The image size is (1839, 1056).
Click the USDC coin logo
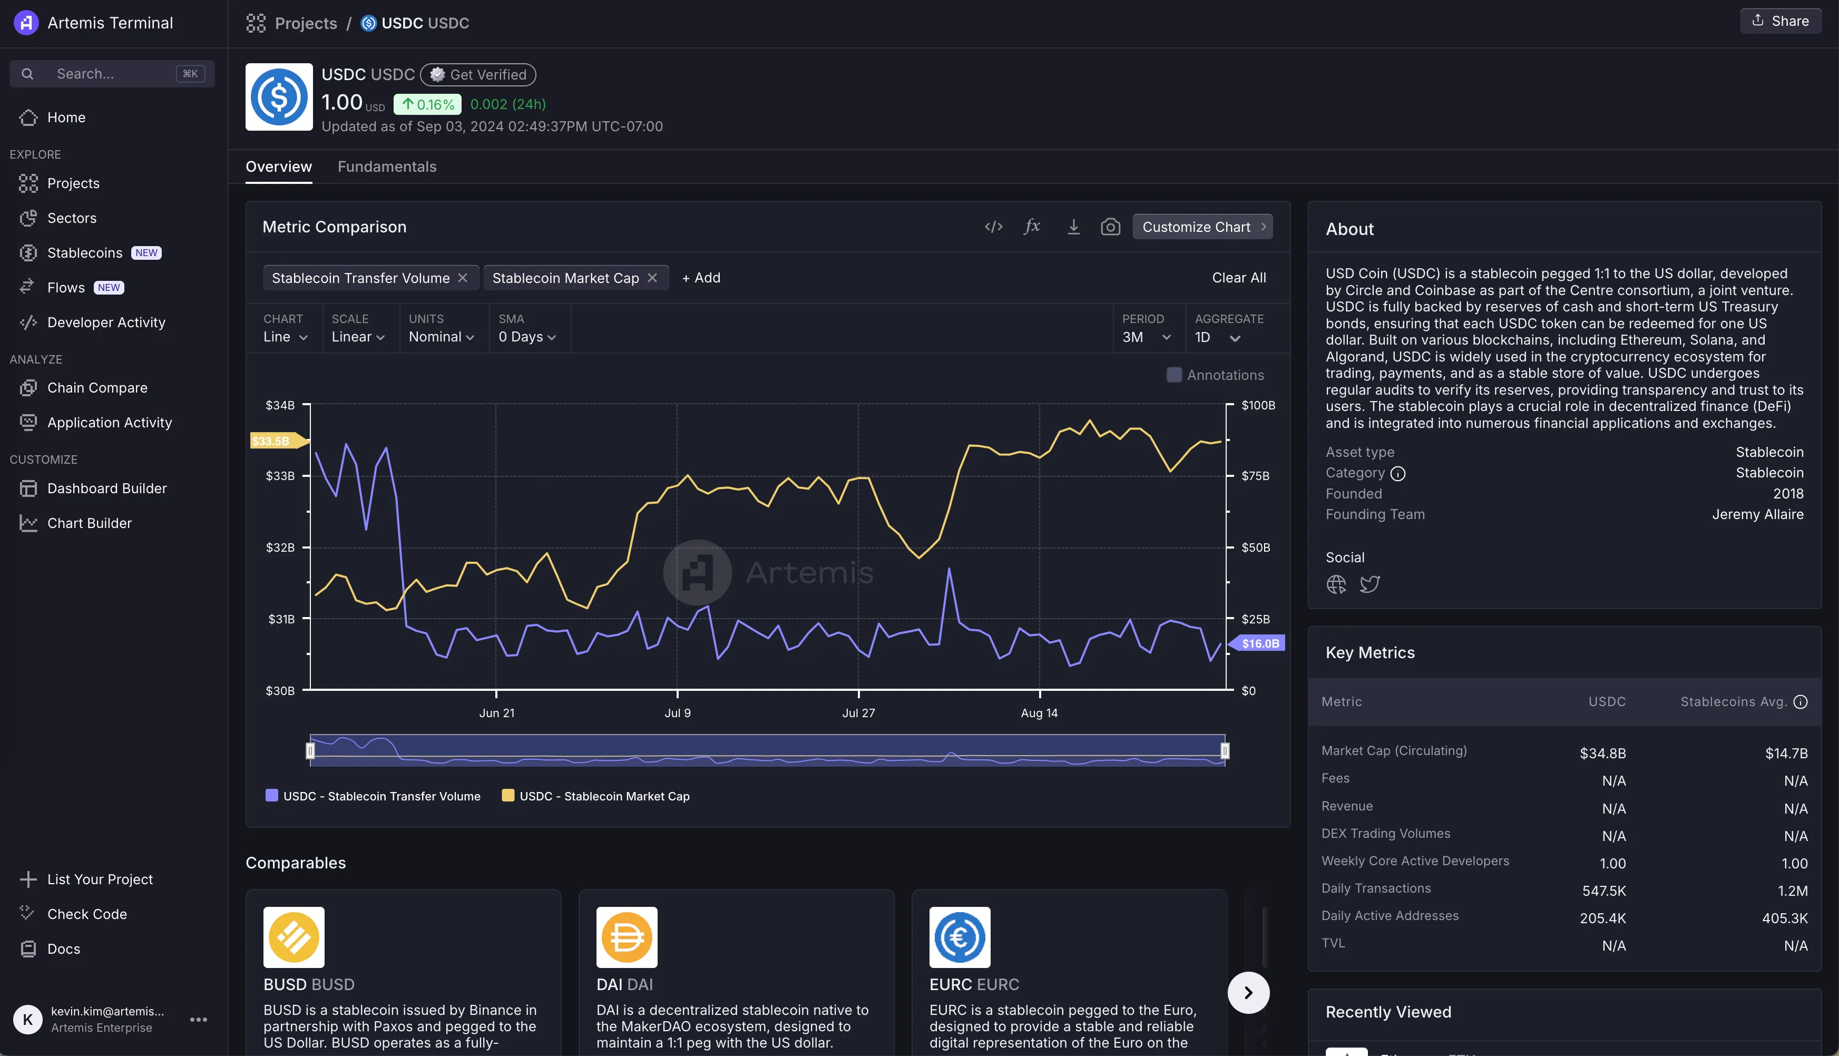(x=279, y=97)
